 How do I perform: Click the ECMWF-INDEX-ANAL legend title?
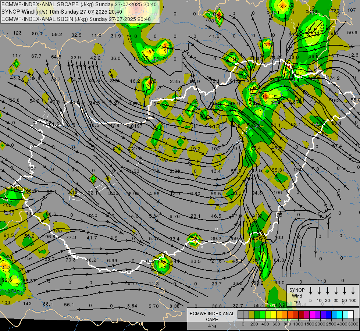[x=212, y=314]
